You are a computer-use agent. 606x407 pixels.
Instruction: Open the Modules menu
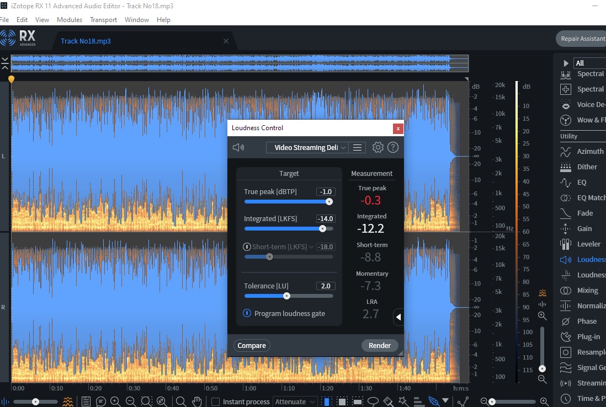[70, 20]
